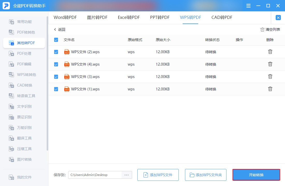Click the 文件名 column header

69,40
